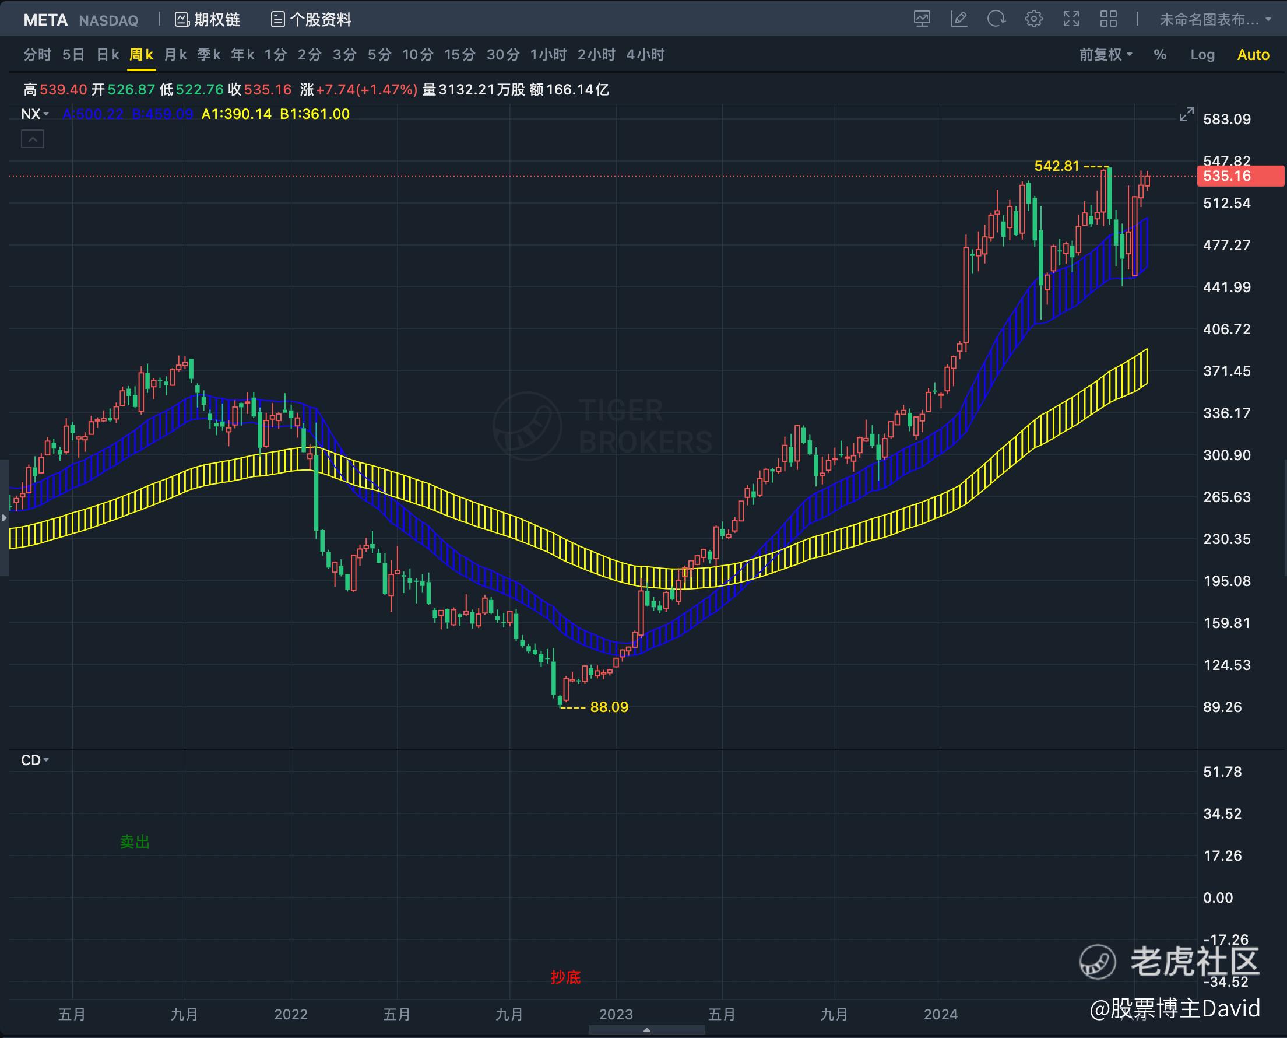The width and height of the screenshot is (1287, 1038).
Task: Click the chart compare icon in toolbar
Action: coord(922,19)
